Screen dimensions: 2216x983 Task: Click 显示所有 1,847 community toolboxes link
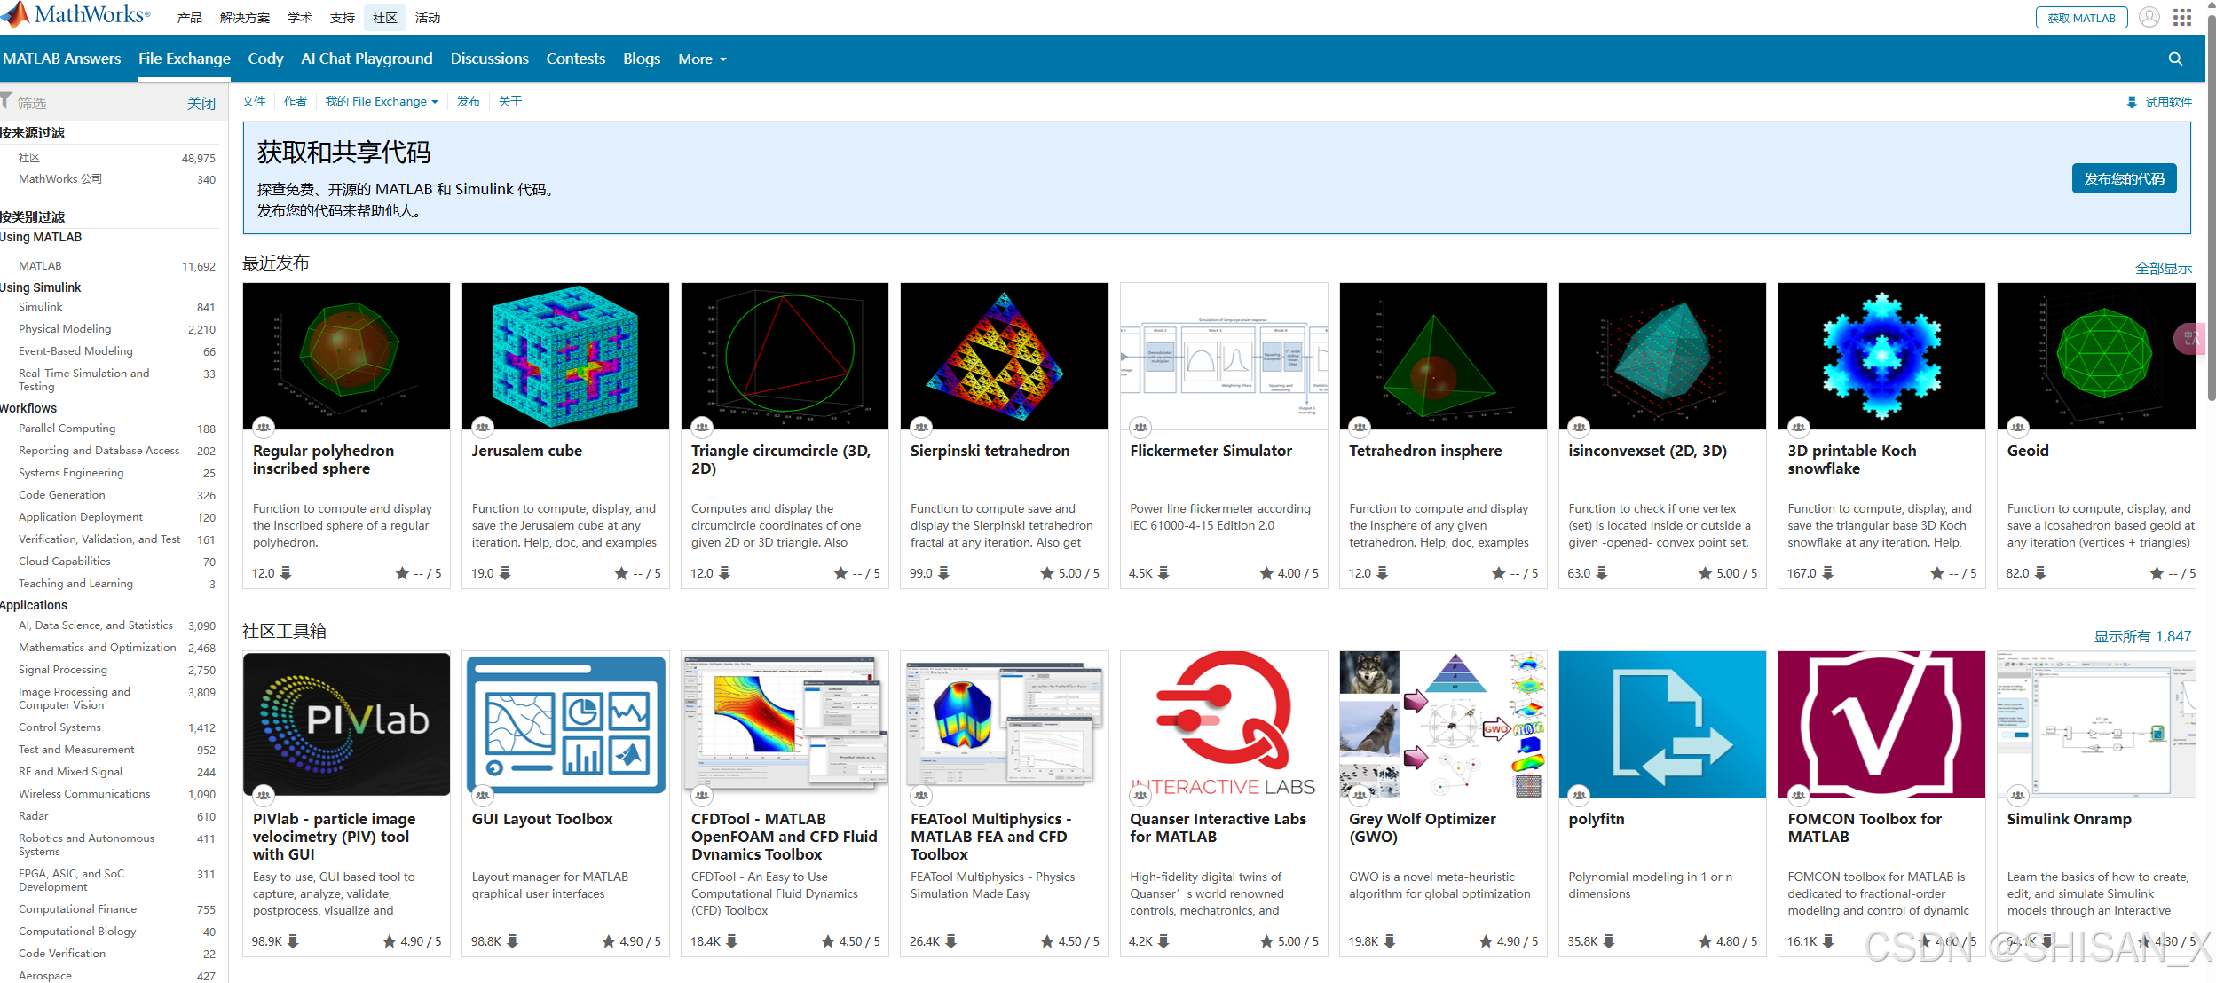click(2142, 636)
